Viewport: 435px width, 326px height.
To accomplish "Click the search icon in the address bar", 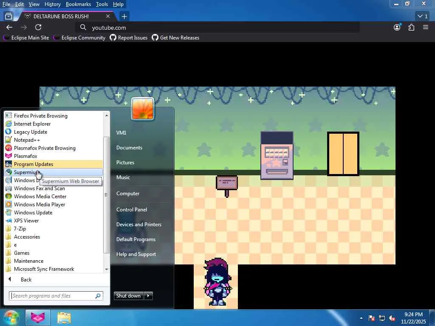I will [83, 27].
